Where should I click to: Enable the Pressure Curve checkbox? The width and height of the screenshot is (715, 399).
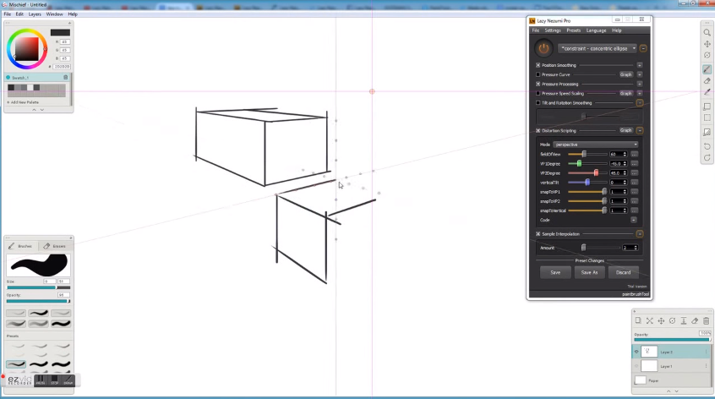(538, 74)
